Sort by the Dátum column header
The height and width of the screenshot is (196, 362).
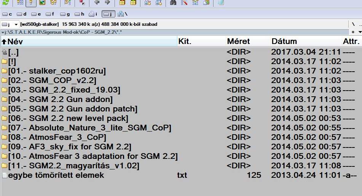pos(306,42)
